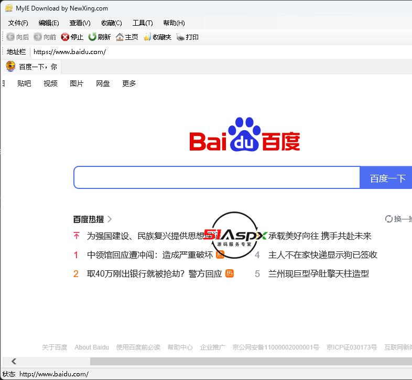Select the 百度一下，你 browser tab
The width and height of the screenshot is (412, 380).
tap(31, 67)
